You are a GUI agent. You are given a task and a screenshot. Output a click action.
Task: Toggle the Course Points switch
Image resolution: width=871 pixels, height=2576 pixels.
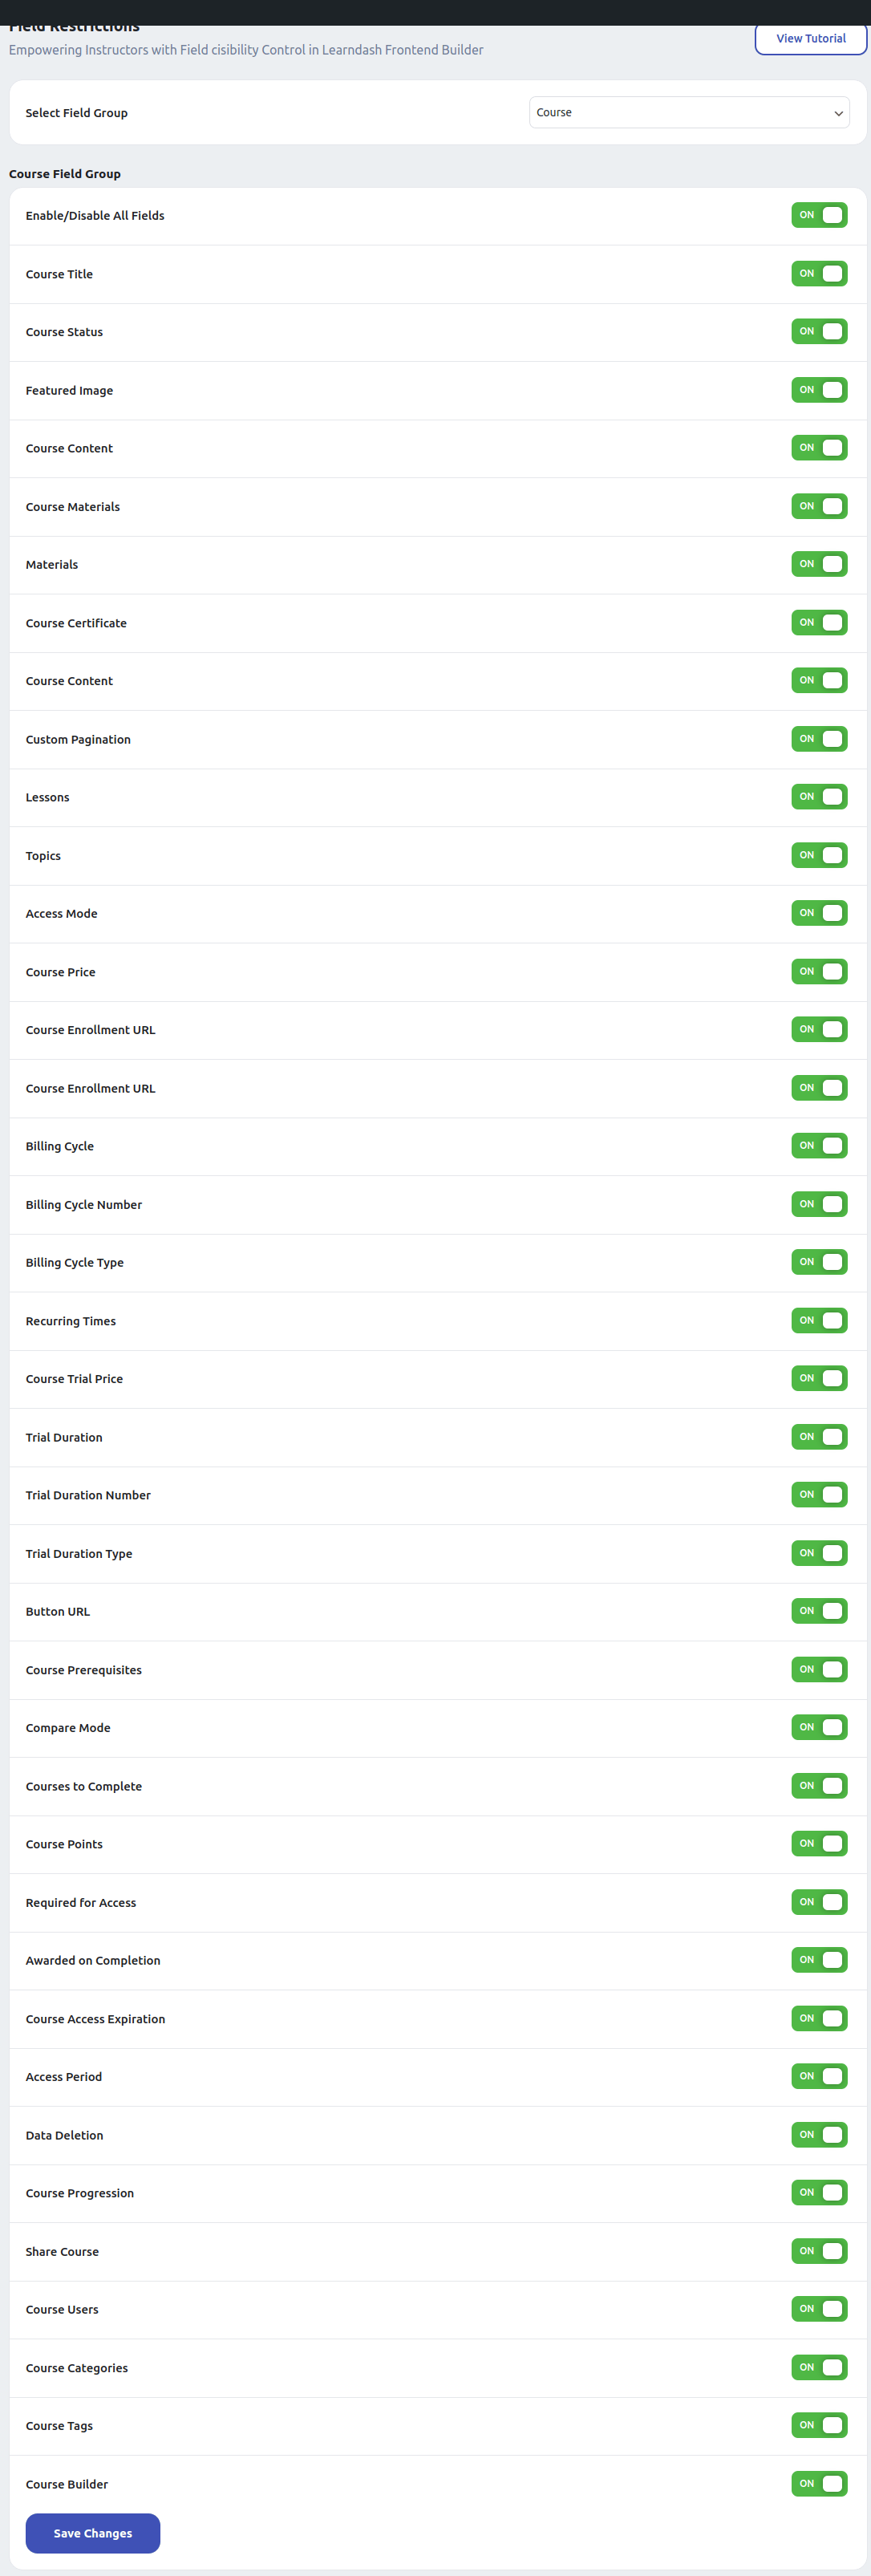(819, 1844)
